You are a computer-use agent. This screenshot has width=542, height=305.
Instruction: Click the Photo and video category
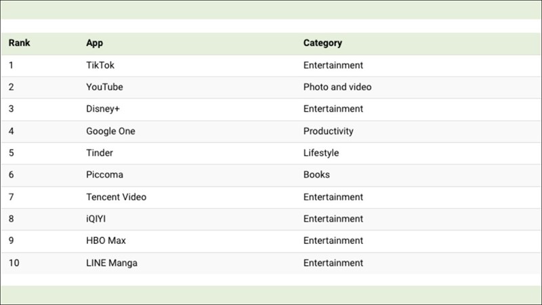(x=337, y=87)
